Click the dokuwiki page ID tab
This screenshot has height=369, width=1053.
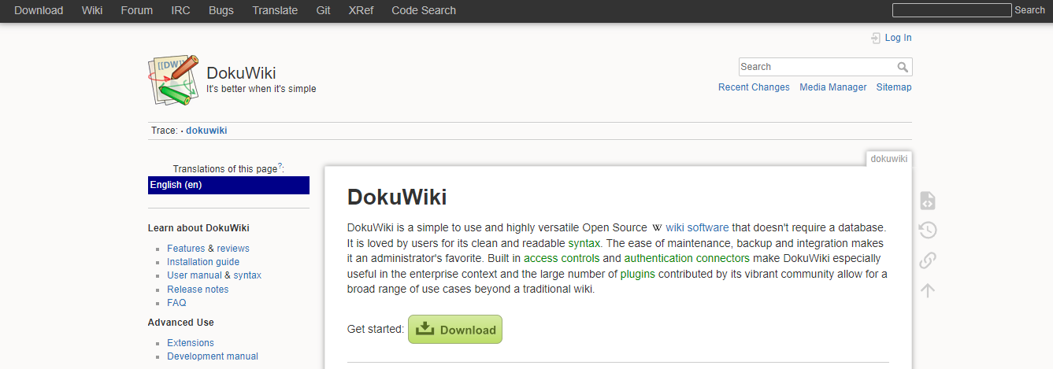889,159
